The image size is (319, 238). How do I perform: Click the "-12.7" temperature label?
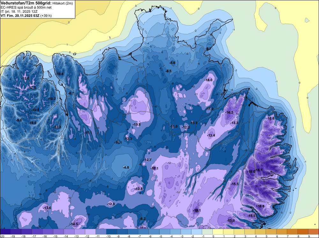point(148,160)
